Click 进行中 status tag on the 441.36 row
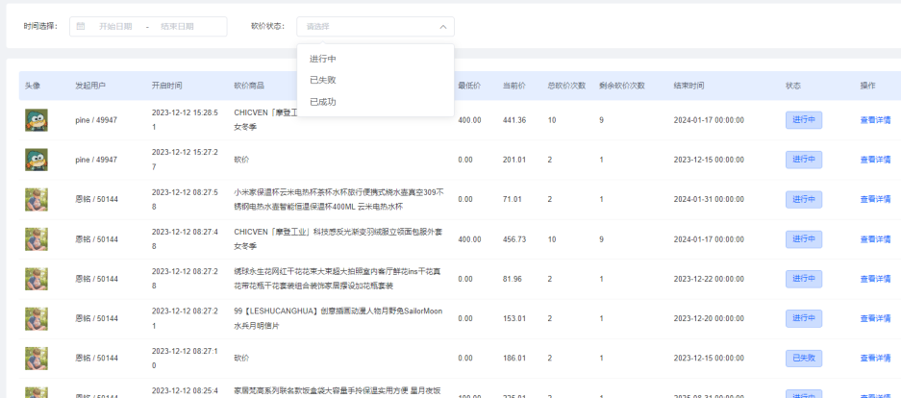This screenshot has width=901, height=398. click(804, 120)
